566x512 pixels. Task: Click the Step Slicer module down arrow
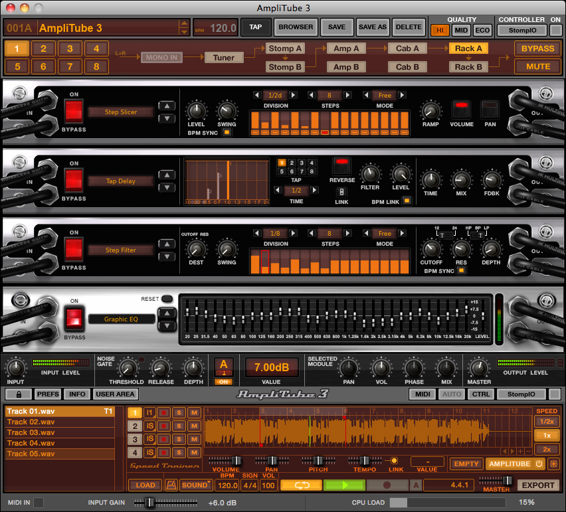pyautogui.click(x=167, y=118)
